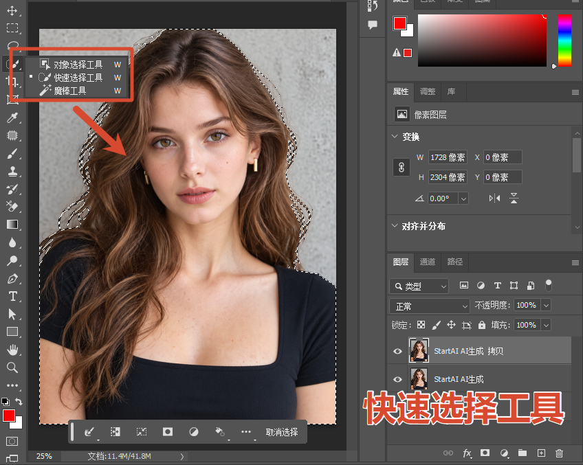Toggle Quick Mask mode
The height and width of the screenshot is (465, 583).
click(x=12, y=441)
